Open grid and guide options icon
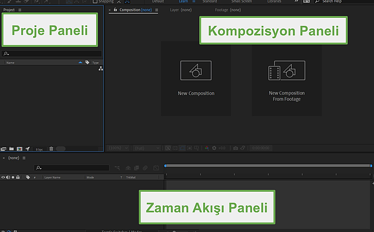The height and width of the screenshot is (232, 374). (x=196, y=148)
